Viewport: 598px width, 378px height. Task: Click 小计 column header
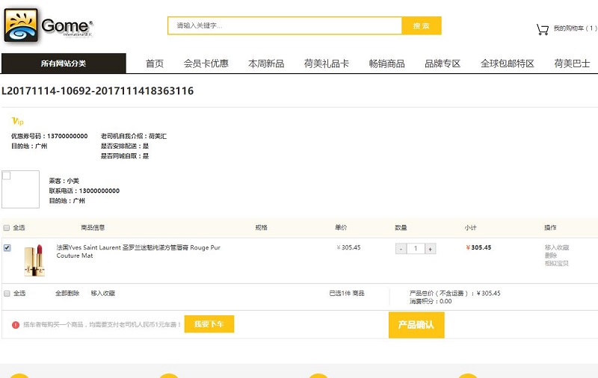pos(471,228)
